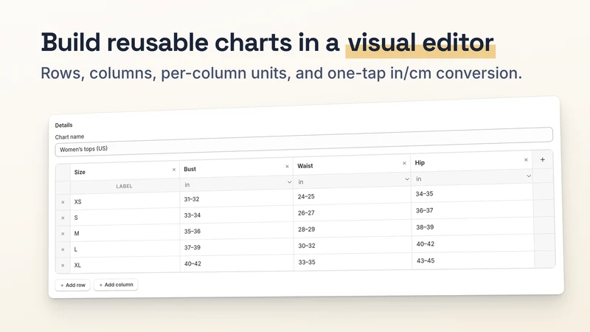Edit the Waist value 30–32
Viewport: 590px width, 332px height.
pos(353,246)
